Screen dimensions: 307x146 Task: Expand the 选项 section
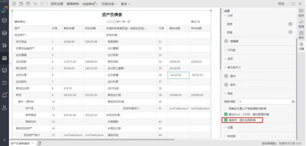click(x=229, y=59)
